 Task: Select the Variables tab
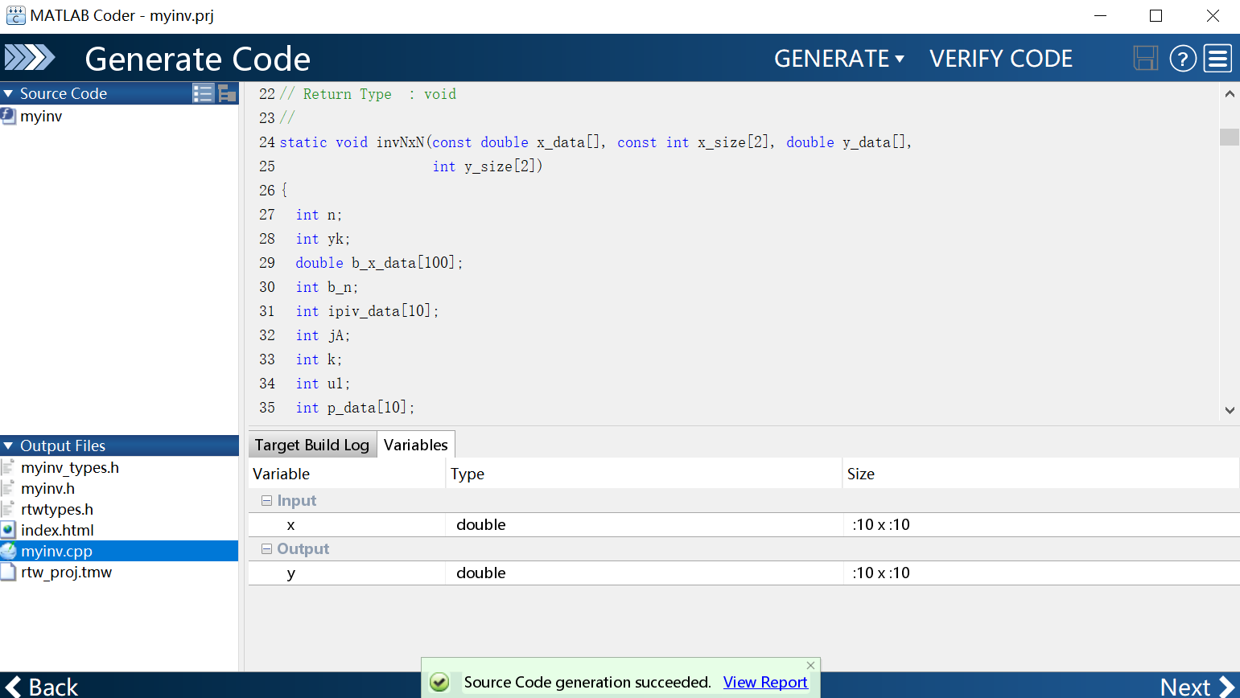pos(416,445)
